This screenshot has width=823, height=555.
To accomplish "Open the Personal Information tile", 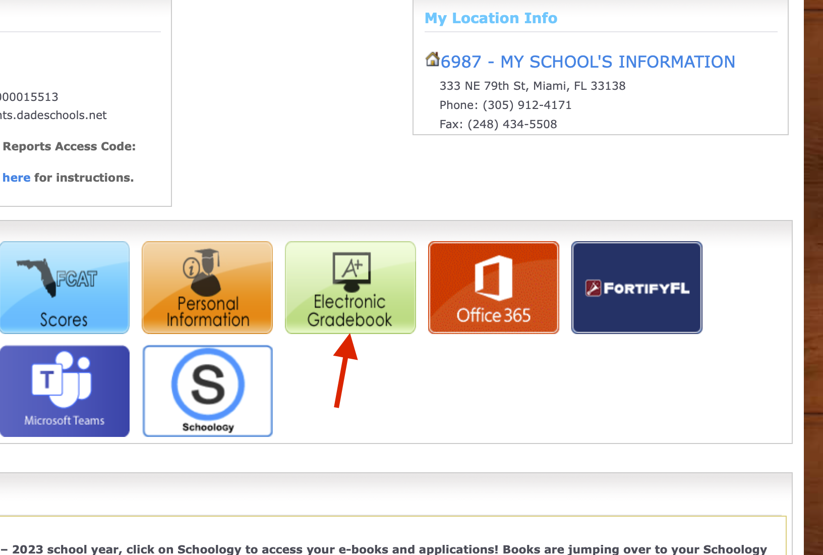I will (x=207, y=288).
